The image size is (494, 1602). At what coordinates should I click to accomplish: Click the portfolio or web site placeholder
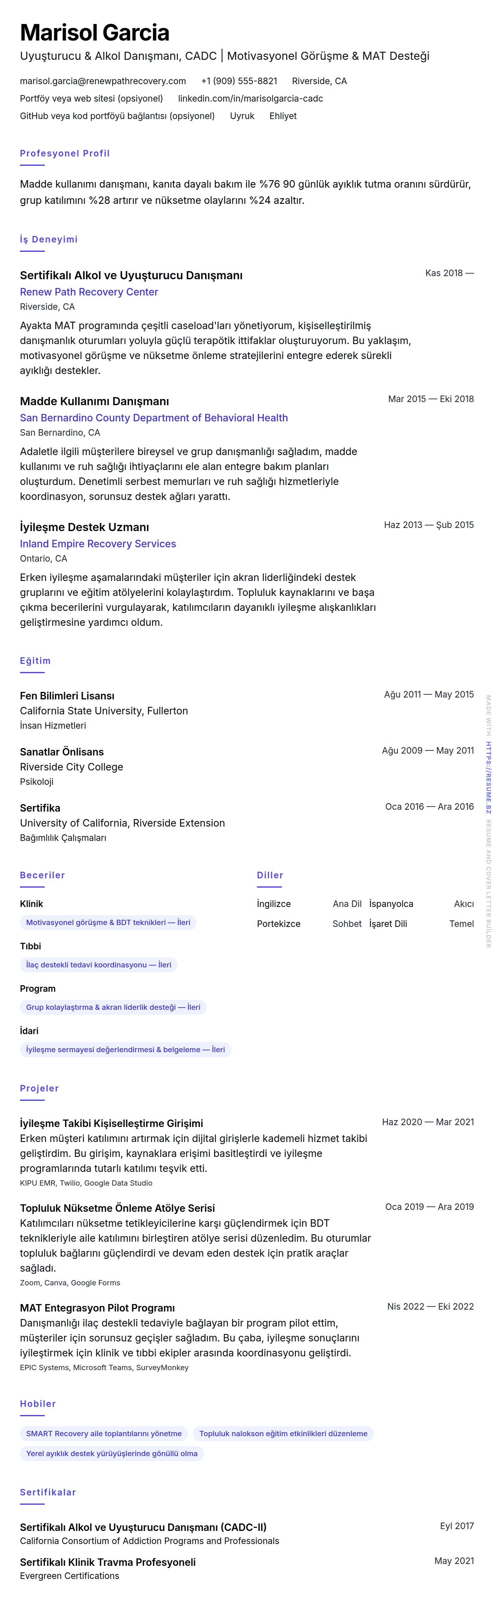(91, 98)
